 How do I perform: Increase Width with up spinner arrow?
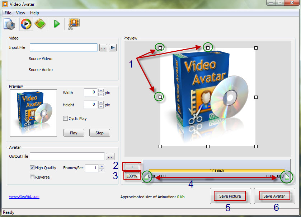[101, 91]
